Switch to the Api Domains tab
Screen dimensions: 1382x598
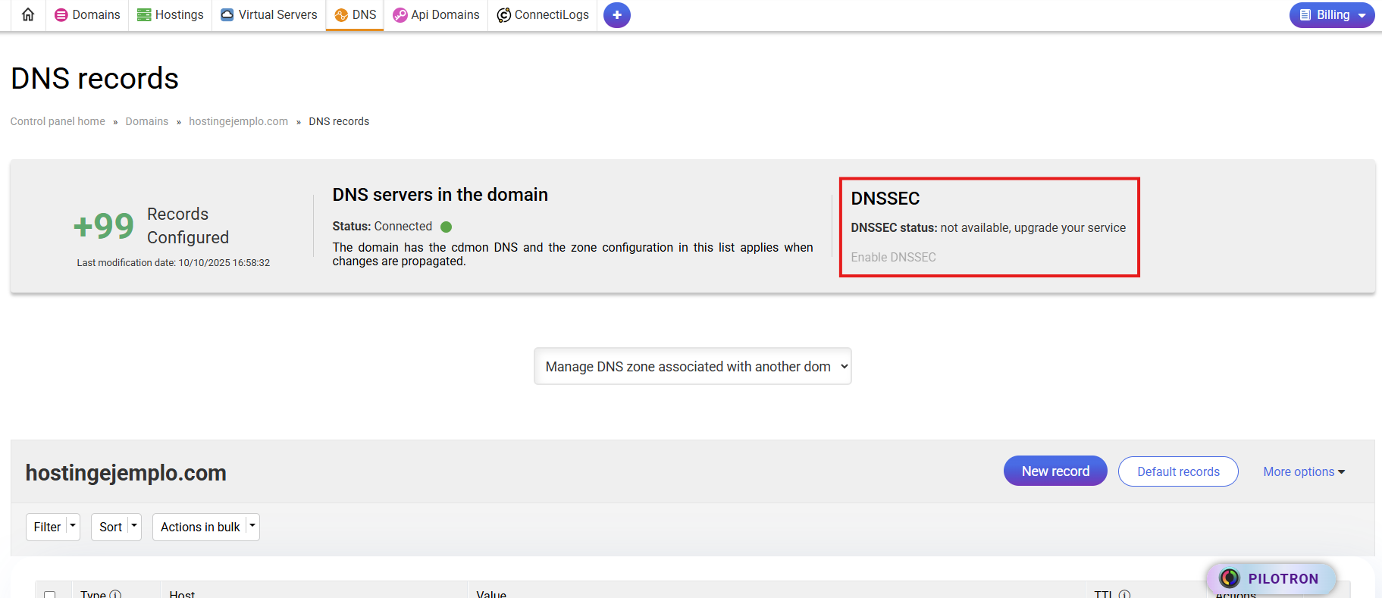(436, 15)
